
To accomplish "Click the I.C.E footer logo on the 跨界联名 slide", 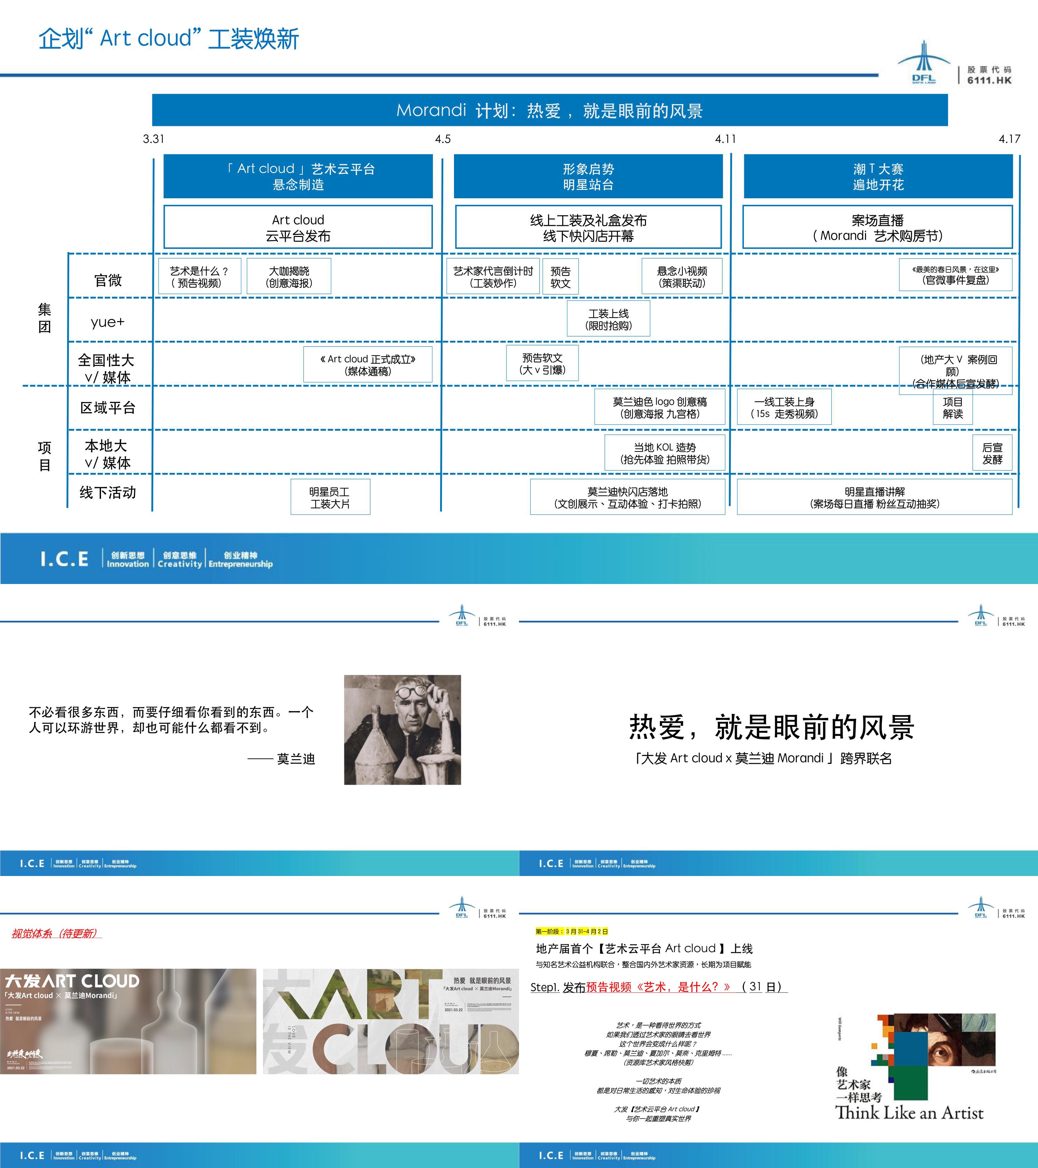I will tap(551, 864).
